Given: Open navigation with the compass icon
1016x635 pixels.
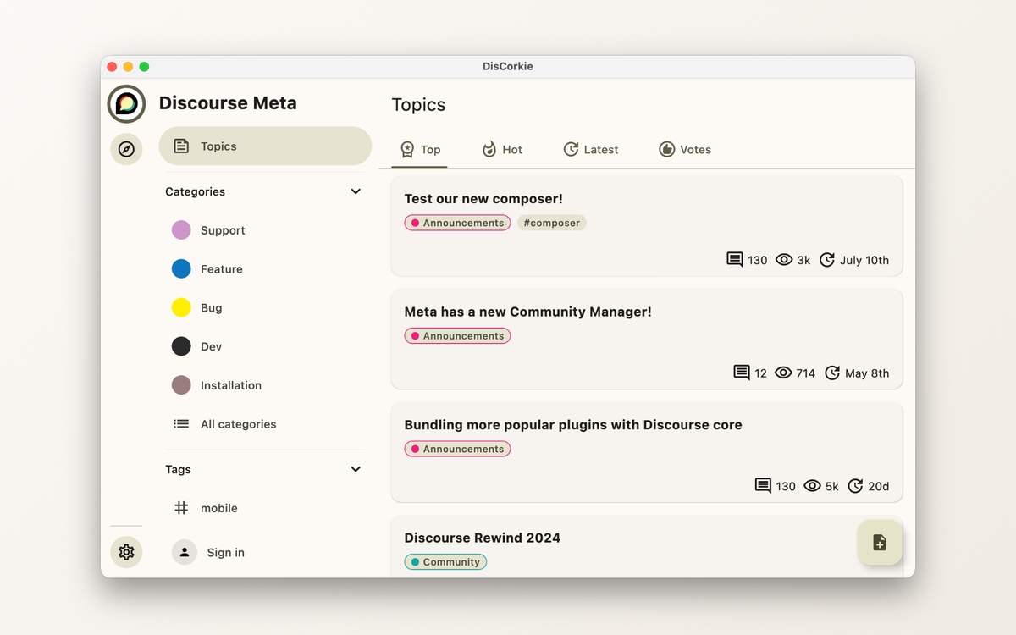Looking at the screenshot, I should (x=126, y=150).
